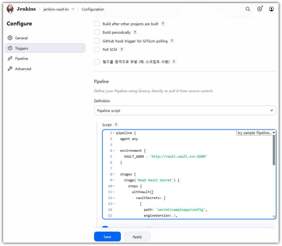Image resolution: width=282 pixels, height=246 pixels.
Task: Click the Pipeline section heading
Action: point(102,82)
